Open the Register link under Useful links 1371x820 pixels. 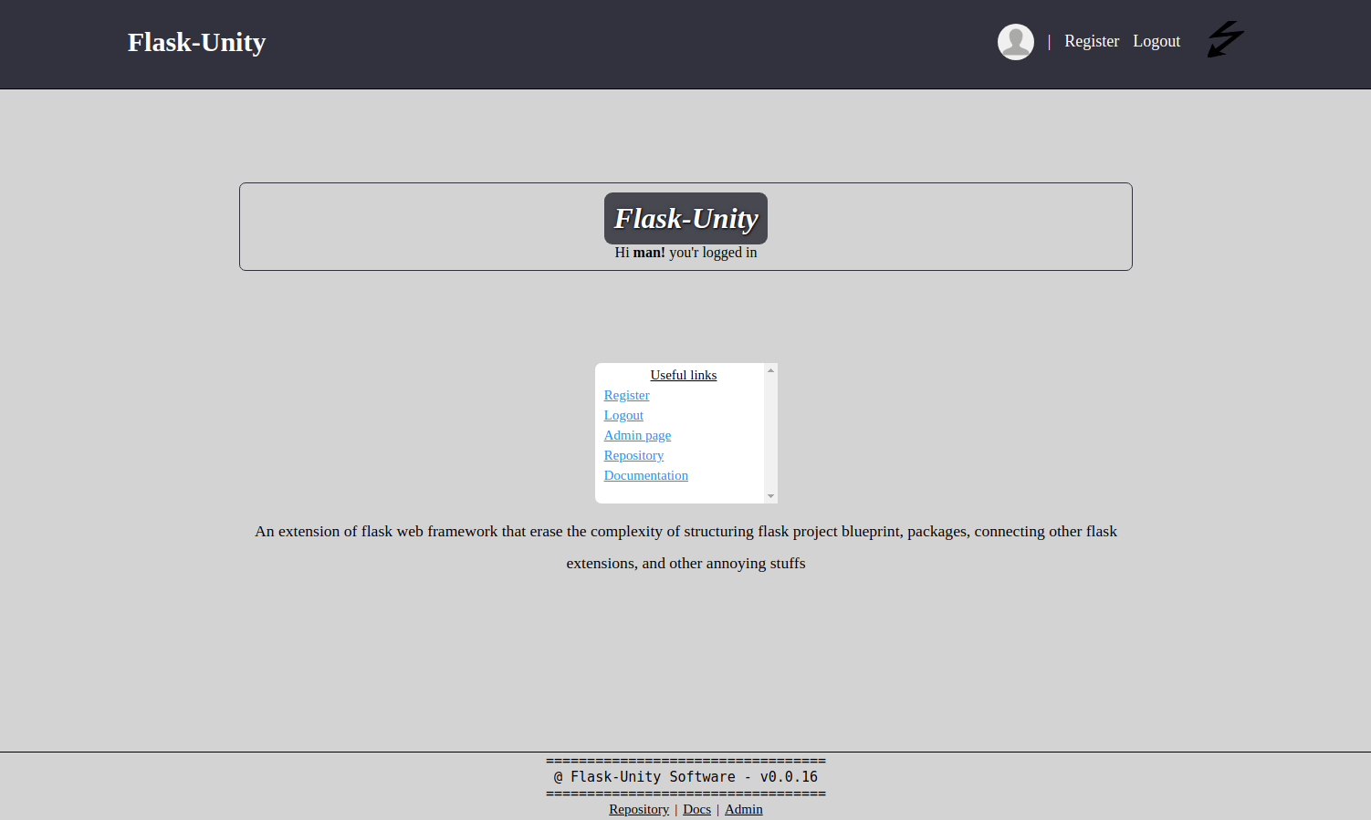[x=626, y=395]
